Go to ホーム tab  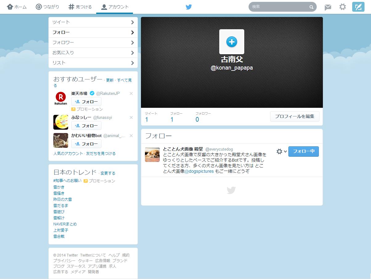coord(17,7)
